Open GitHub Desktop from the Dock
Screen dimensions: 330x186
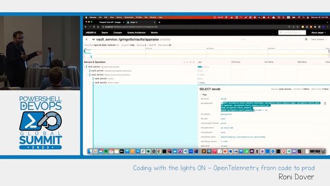tap(180, 151)
